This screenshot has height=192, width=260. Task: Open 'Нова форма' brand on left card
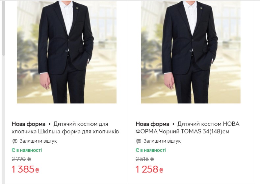(x=29, y=124)
